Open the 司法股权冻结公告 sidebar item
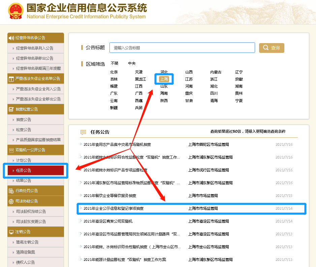The image size is (316, 267). 36,211
